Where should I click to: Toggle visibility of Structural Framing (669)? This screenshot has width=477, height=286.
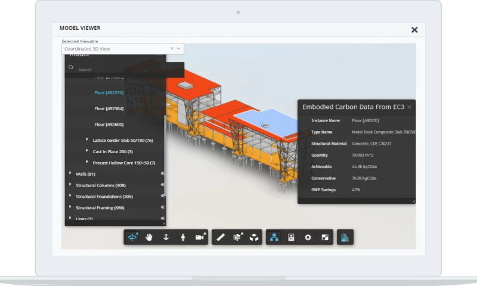point(163,207)
